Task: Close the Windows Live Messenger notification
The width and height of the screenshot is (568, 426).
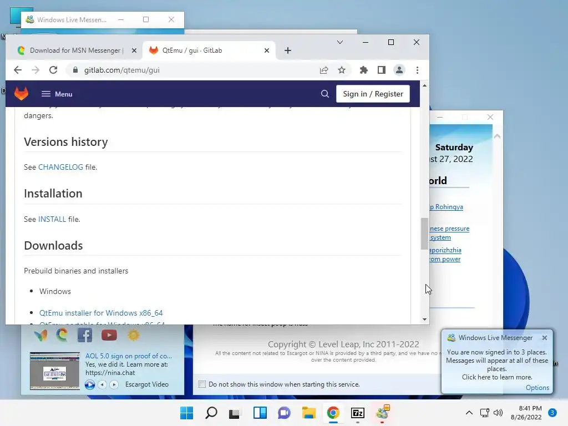Action: pyautogui.click(x=545, y=338)
